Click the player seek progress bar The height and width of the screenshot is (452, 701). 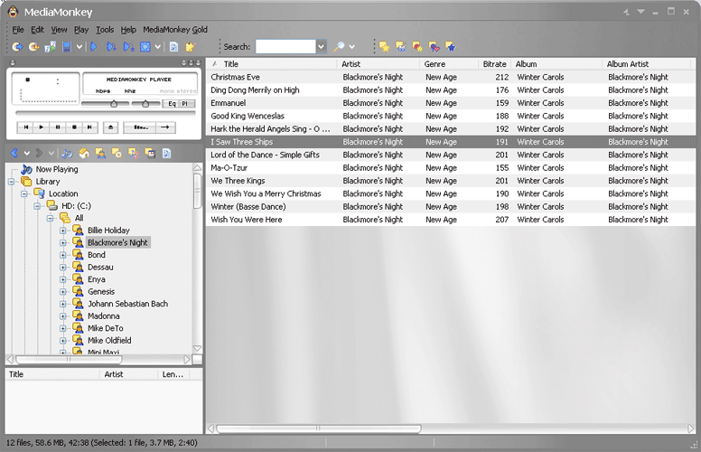106,113
